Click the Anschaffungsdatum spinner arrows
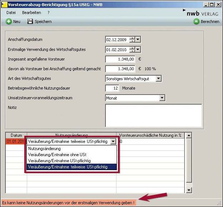The height and width of the screenshot is (207, 223). tap(132, 40)
